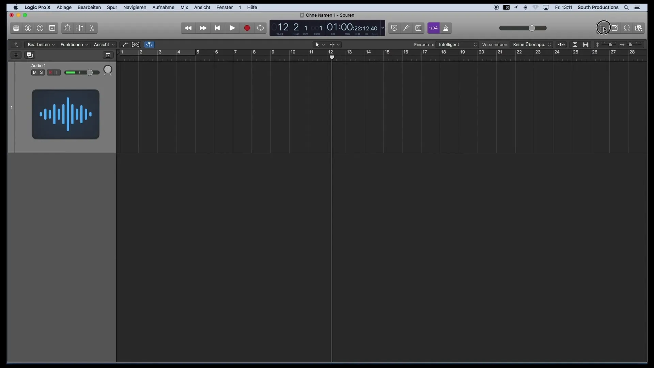Open Funktionen dropdown menu
Viewport: 654px width, 368px height.
74,45
